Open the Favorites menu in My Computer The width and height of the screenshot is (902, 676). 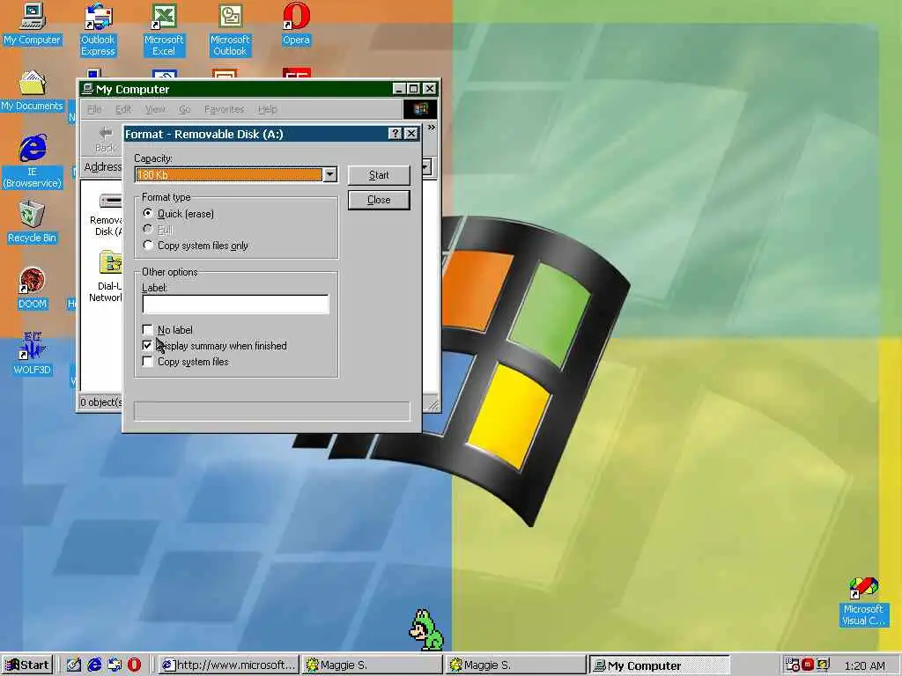tap(225, 109)
